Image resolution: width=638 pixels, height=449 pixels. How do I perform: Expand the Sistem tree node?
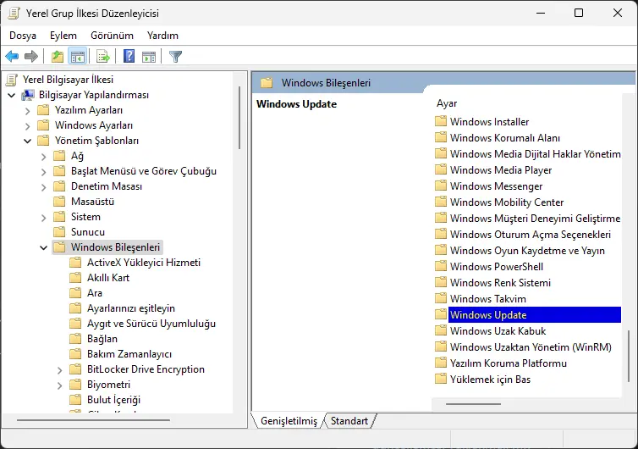tap(43, 218)
